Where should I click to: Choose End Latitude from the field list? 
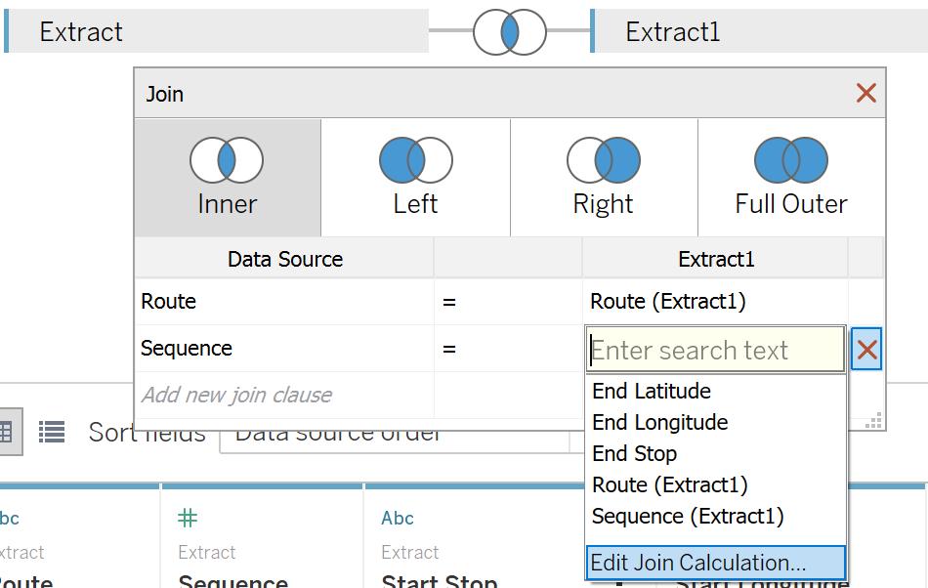652,391
